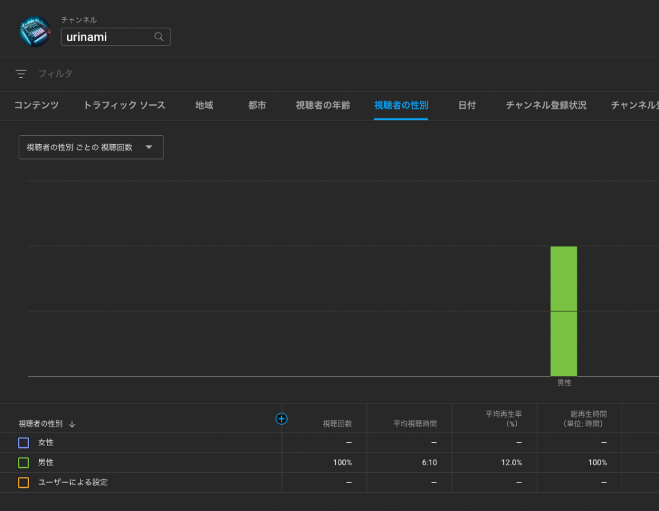
Task: Switch to the コンテンツ tab
Action: (37, 106)
